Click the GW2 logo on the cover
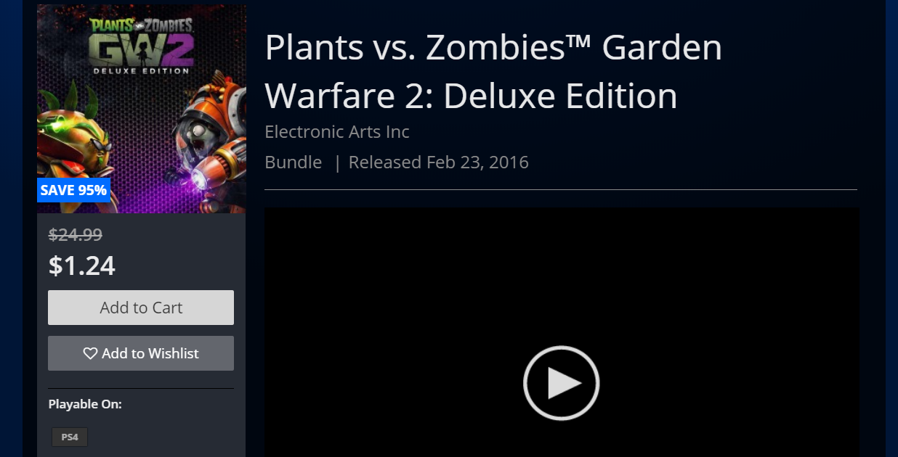This screenshot has width=898, height=457. click(141, 49)
